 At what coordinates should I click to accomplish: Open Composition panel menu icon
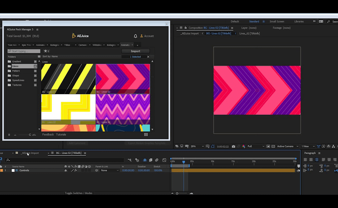pyautogui.click(x=232, y=28)
